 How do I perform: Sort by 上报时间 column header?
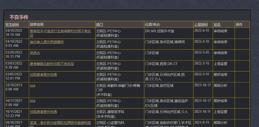click(201, 25)
